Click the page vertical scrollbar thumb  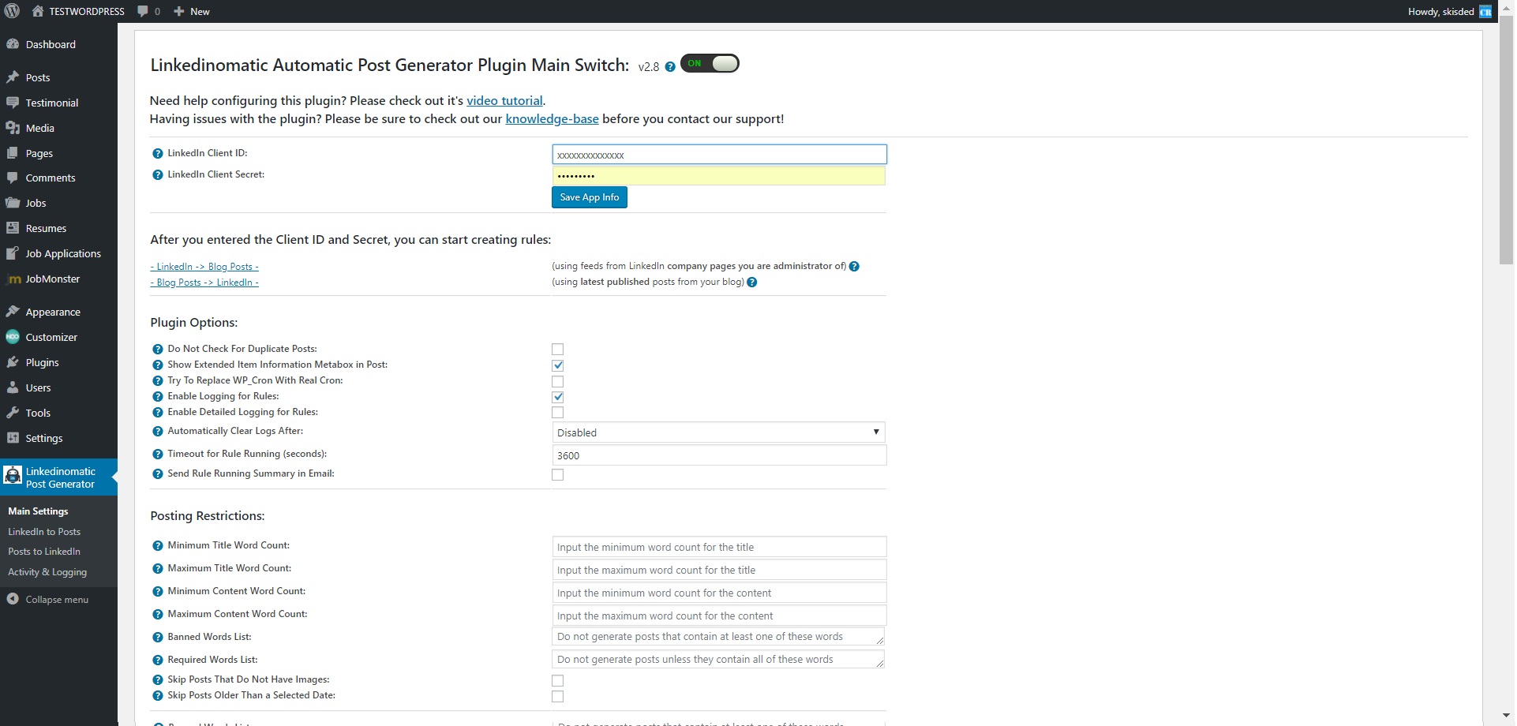(1507, 140)
